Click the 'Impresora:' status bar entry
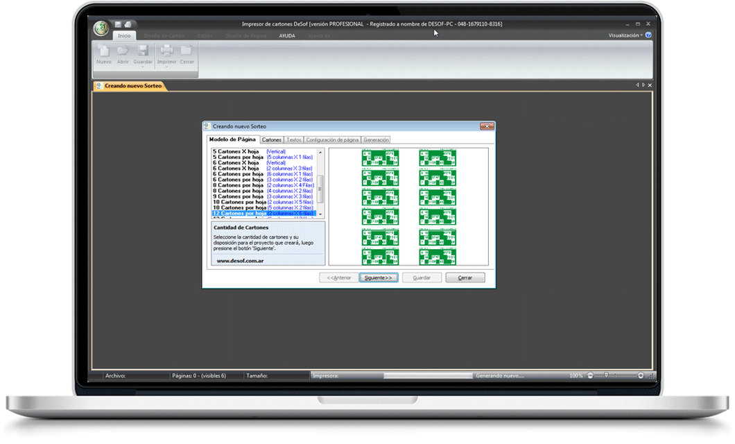The height and width of the screenshot is (444, 735). tap(325, 375)
